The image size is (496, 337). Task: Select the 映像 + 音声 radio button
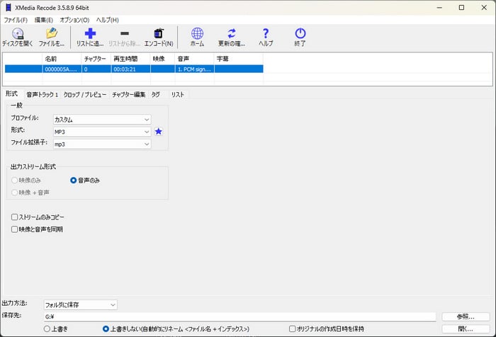point(15,193)
